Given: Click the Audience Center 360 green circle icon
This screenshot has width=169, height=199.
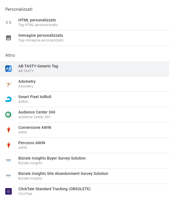Looking at the screenshot, I should point(8,115).
